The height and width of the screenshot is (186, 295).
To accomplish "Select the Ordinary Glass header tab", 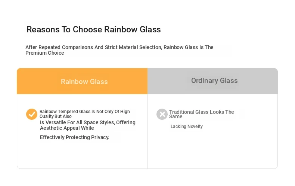I will coord(214,80).
